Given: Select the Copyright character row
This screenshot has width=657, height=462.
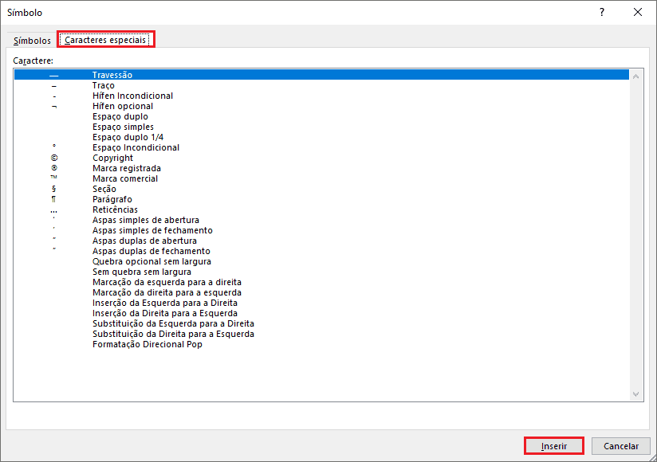Looking at the screenshot, I should [321, 158].
